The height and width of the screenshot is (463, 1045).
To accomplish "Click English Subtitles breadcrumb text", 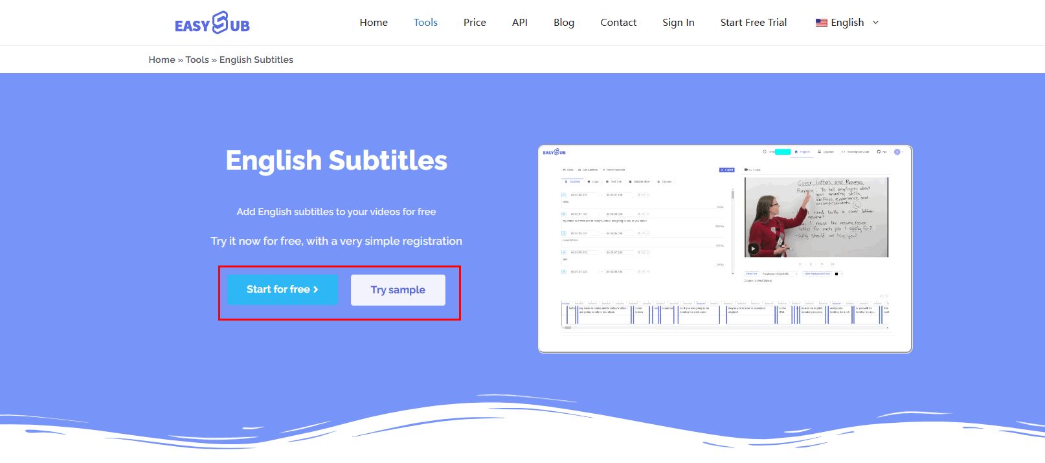I will 256,60.
